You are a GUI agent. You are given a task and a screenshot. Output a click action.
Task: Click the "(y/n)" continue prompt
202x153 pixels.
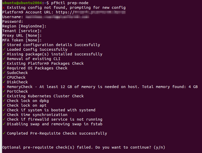click(159, 147)
